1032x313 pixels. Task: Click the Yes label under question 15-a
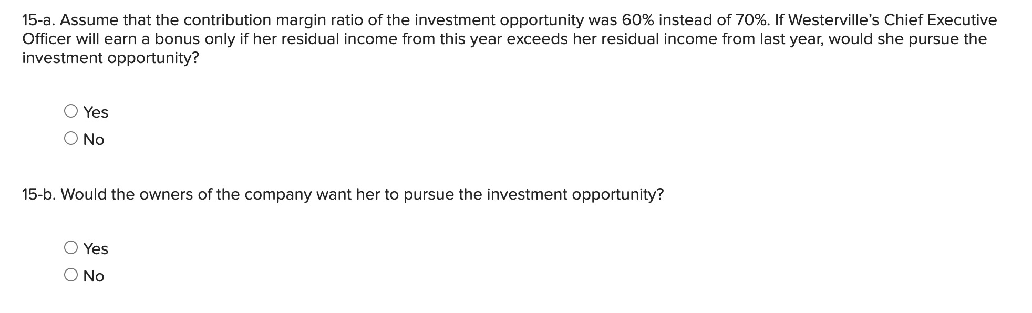point(96,111)
